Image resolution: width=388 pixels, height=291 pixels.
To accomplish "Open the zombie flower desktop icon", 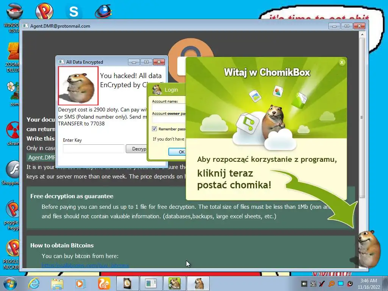I will 13,94.
